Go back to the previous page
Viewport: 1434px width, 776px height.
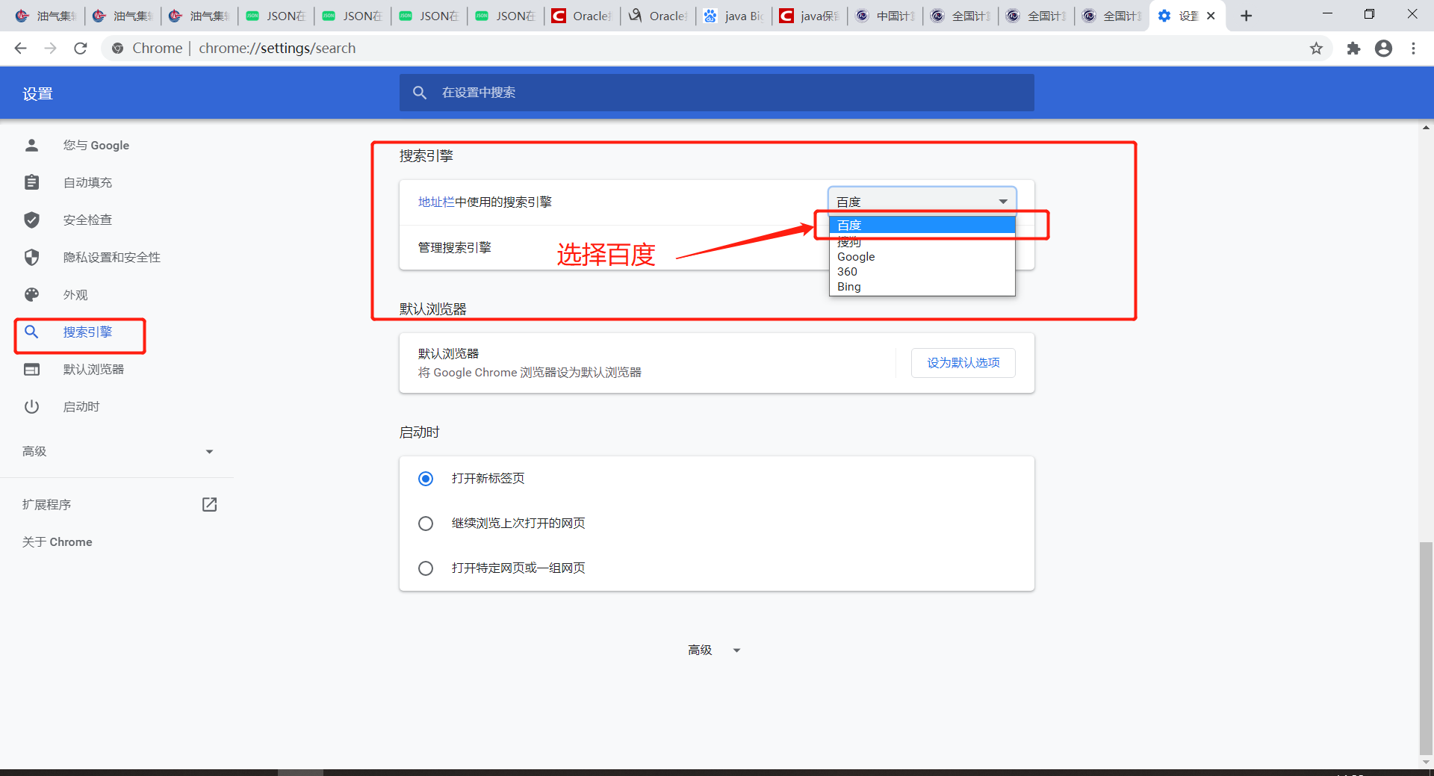pos(21,49)
